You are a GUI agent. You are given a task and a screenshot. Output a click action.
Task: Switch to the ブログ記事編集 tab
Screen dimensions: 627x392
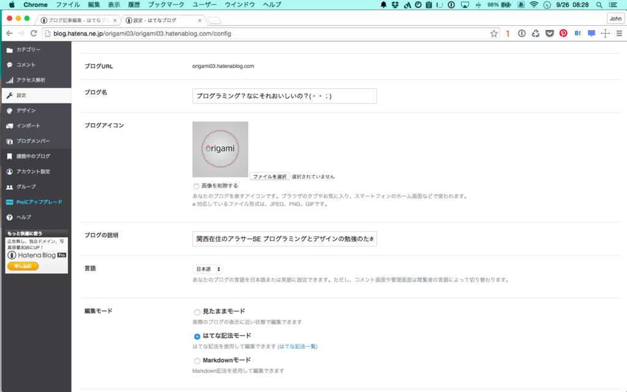click(x=78, y=20)
